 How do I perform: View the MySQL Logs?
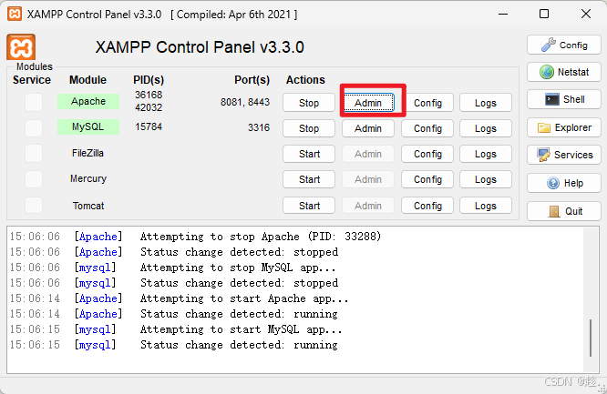[x=486, y=128]
